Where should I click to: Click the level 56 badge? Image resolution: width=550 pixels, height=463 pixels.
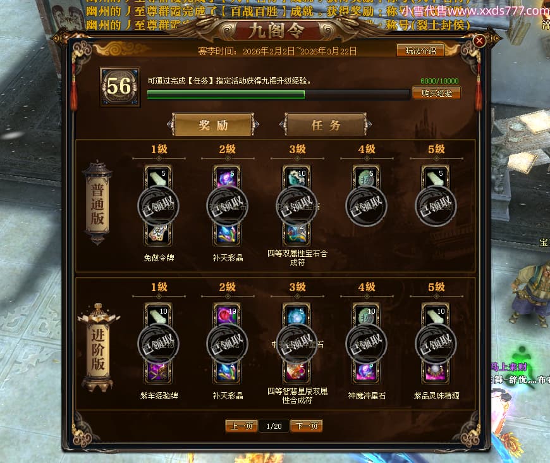pyautogui.click(x=119, y=87)
